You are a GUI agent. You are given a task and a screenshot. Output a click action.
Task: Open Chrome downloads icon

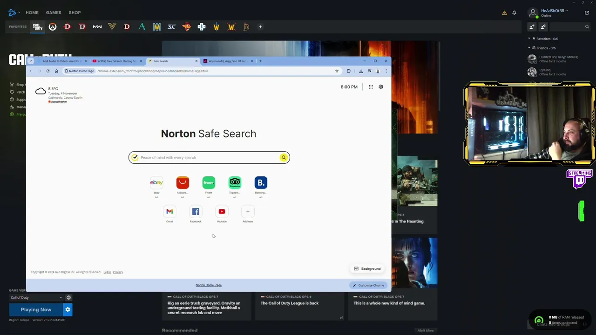point(361,71)
